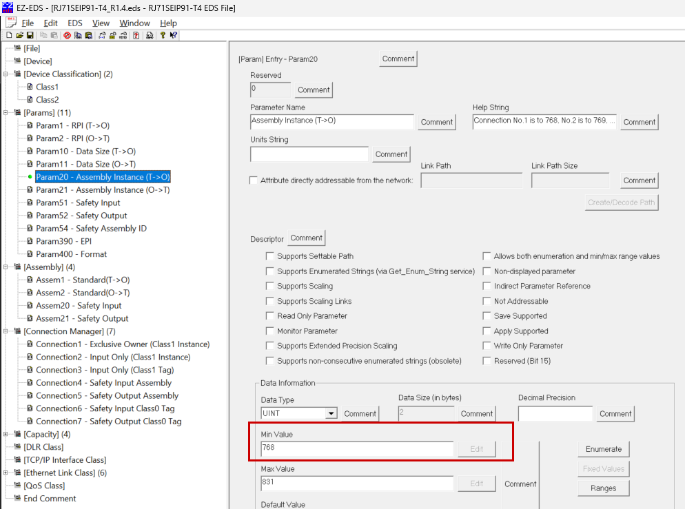Click the Parameter Name input field

coord(332,122)
